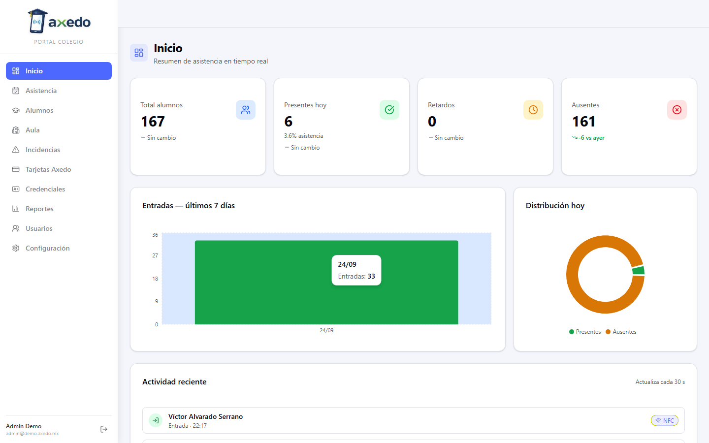Click the Configuración gear icon
Viewport: 709px width, 443px height.
click(16, 248)
